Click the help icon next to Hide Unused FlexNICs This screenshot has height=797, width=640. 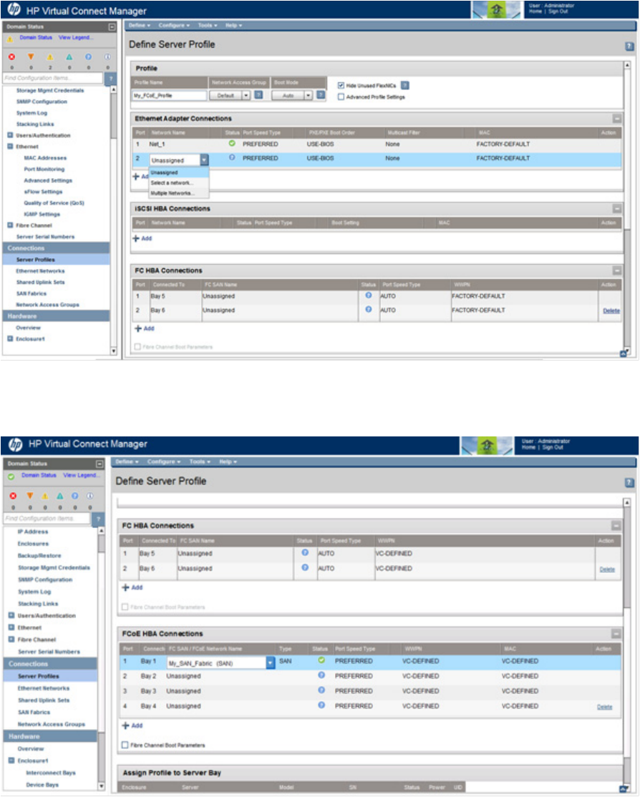point(405,85)
